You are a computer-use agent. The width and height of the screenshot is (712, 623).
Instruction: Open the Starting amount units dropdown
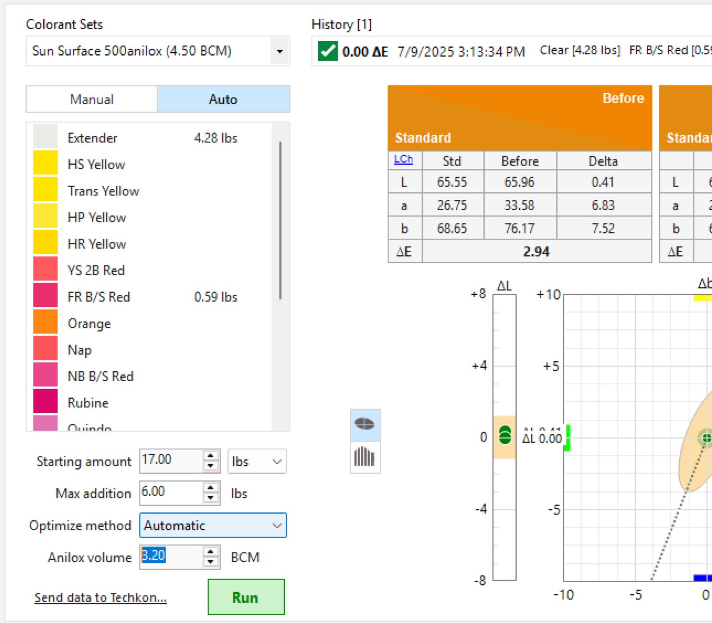point(257,461)
